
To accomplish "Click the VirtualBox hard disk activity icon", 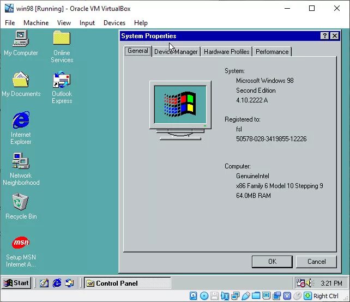I will click(194, 296).
